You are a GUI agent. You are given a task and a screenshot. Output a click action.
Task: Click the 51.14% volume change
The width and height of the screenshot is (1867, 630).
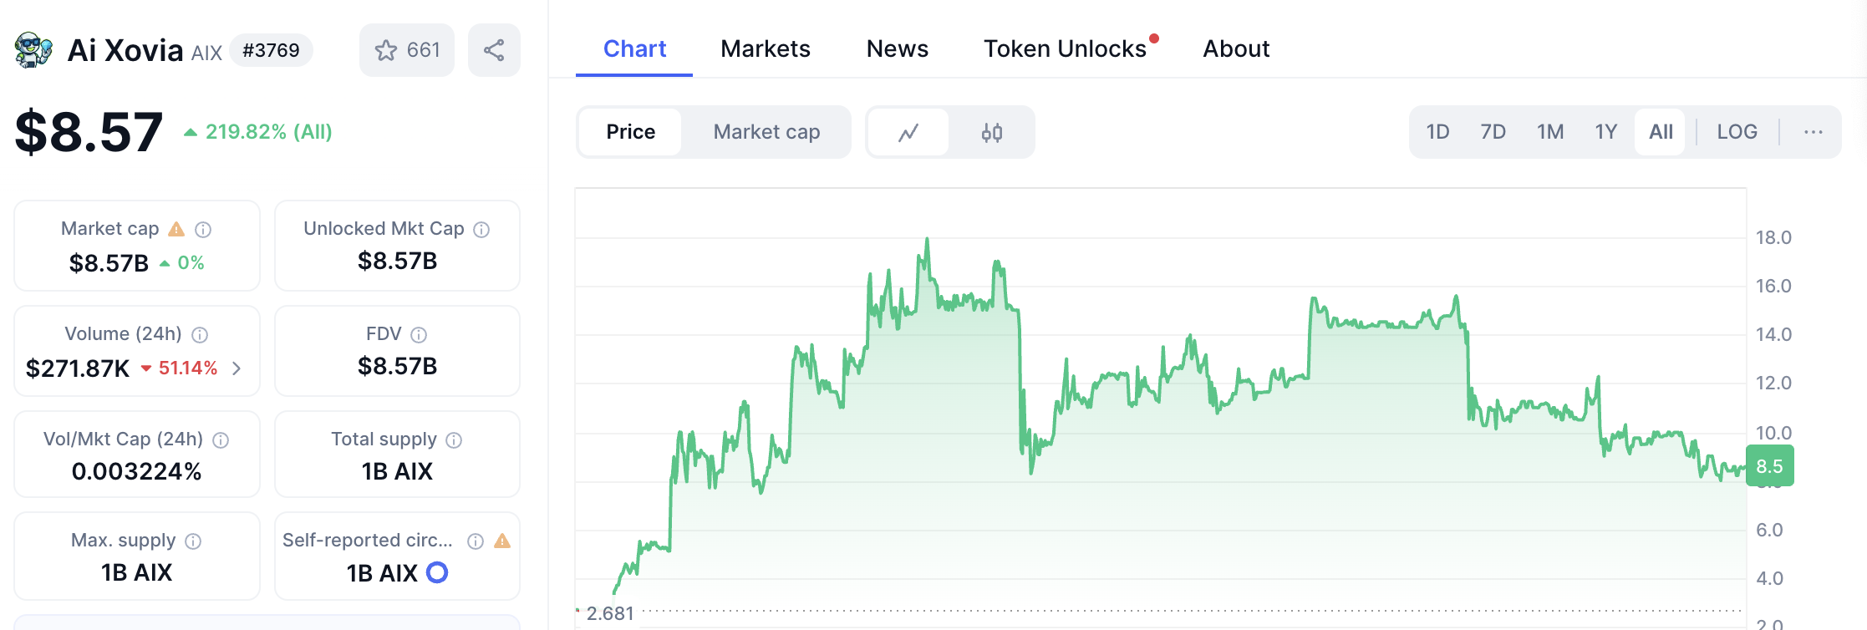(x=179, y=368)
